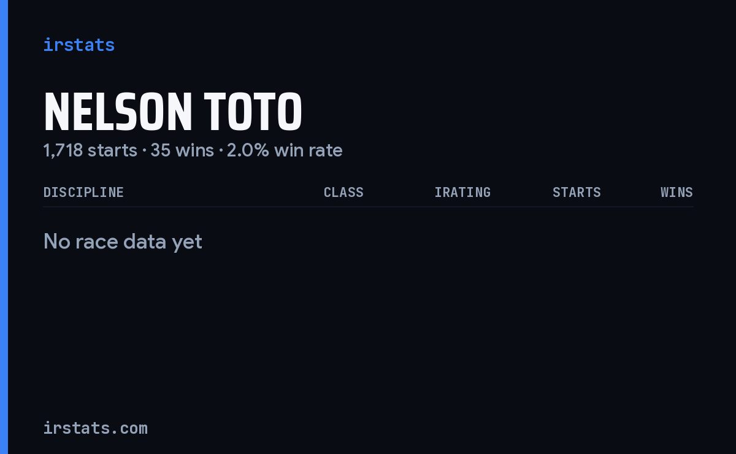The height and width of the screenshot is (454, 736).
Task: Click the blue vertical accent bar
Action: pos(4,227)
